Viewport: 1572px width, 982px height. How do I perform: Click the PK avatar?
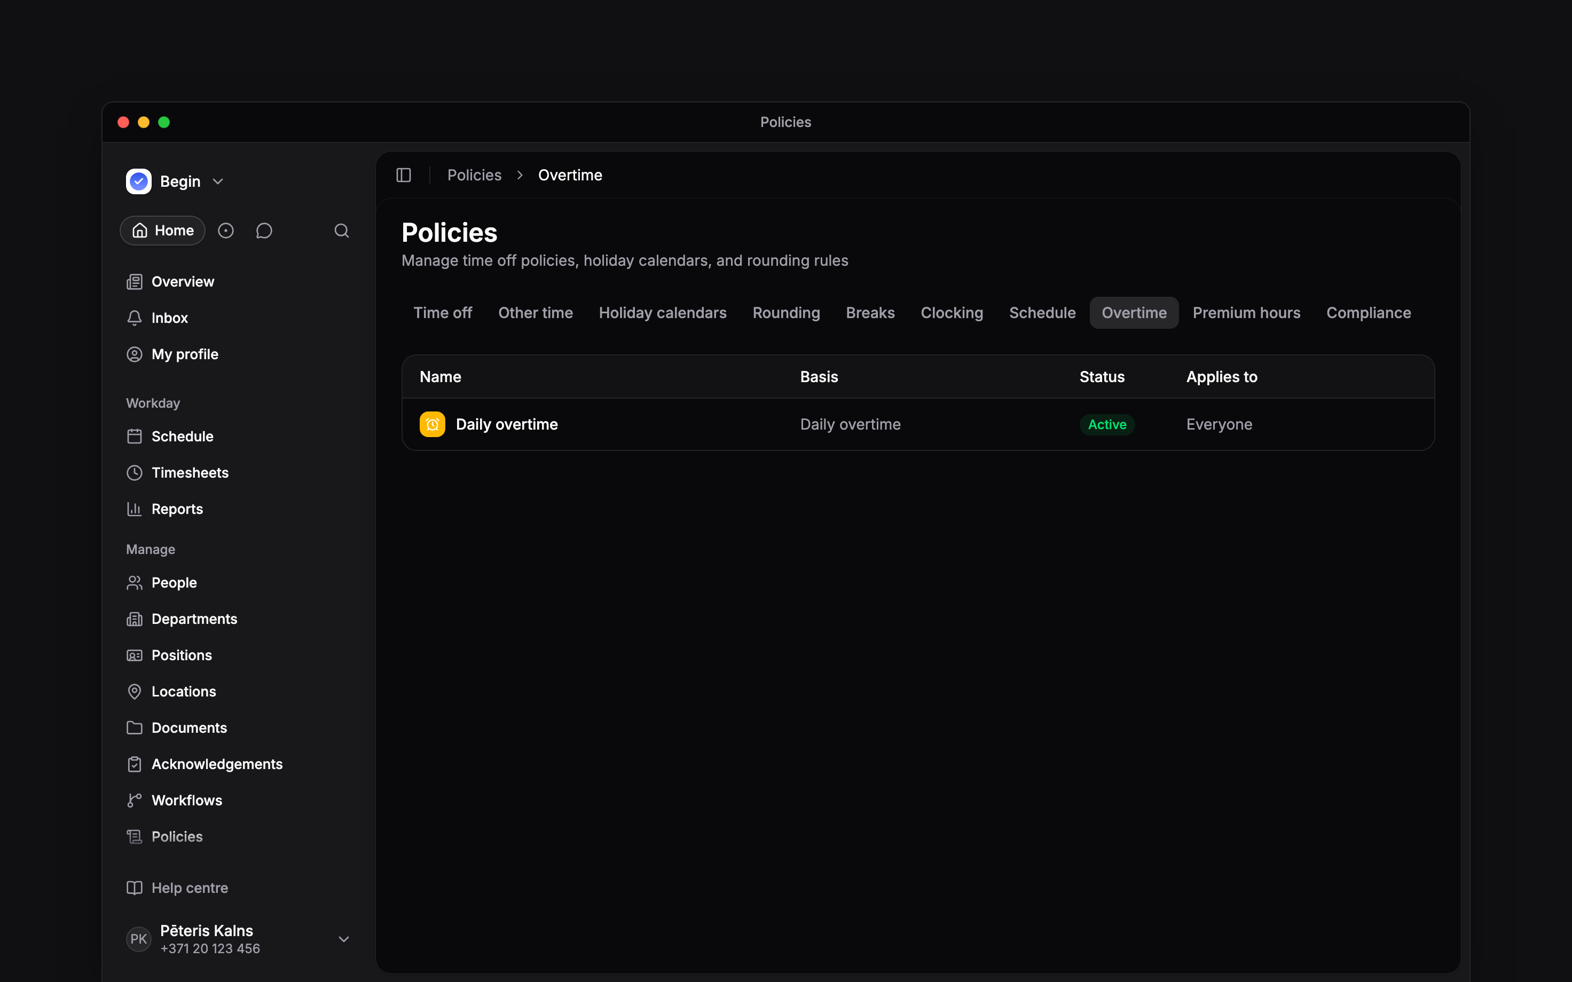138,939
